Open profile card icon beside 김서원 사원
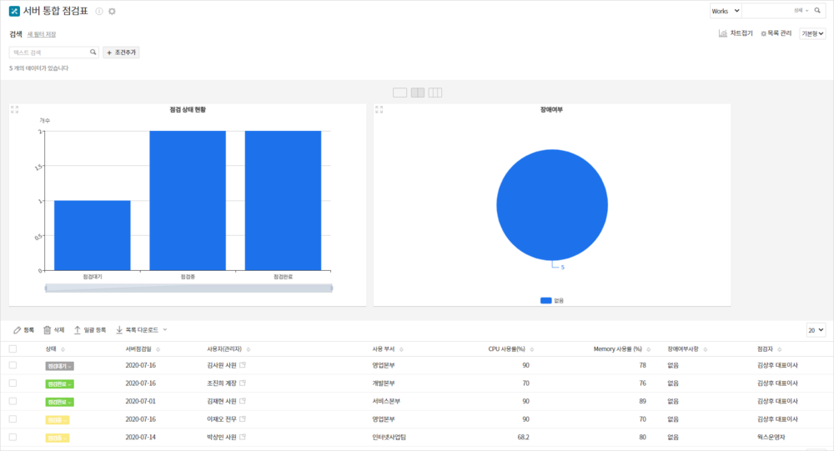Image resolution: width=834 pixels, height=451 pixels. click(x=243, y=365)
